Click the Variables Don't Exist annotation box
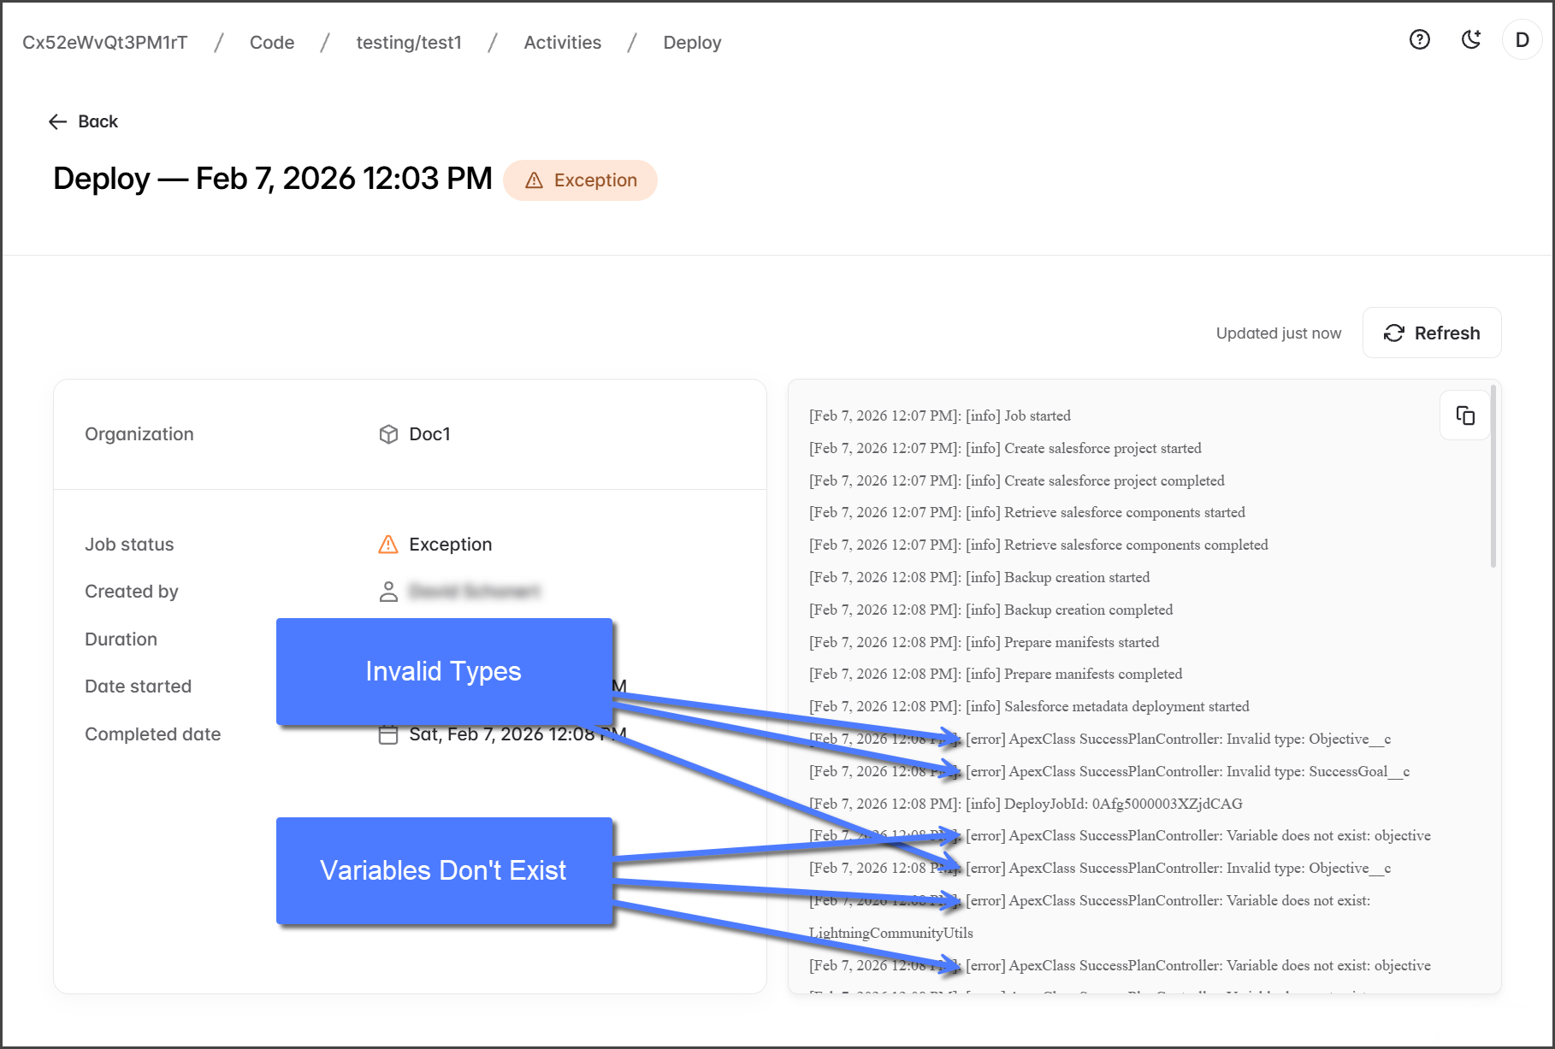Screen dimensions: 1555x1049 (444, 870)
